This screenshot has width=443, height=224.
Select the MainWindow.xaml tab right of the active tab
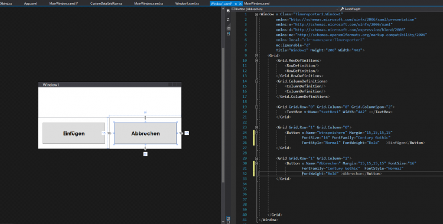(x=256, y=4)
